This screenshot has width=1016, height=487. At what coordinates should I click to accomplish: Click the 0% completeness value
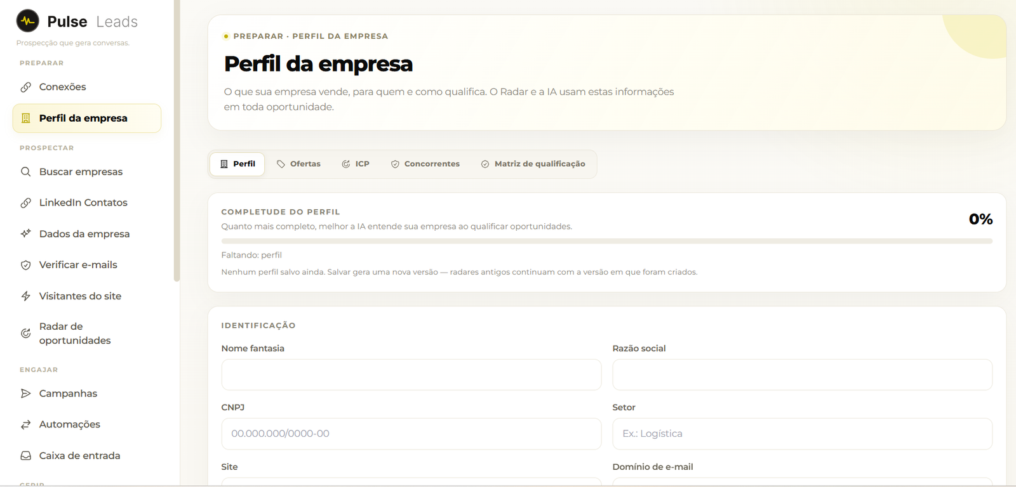pyautogui.click(x=980, y=219)
